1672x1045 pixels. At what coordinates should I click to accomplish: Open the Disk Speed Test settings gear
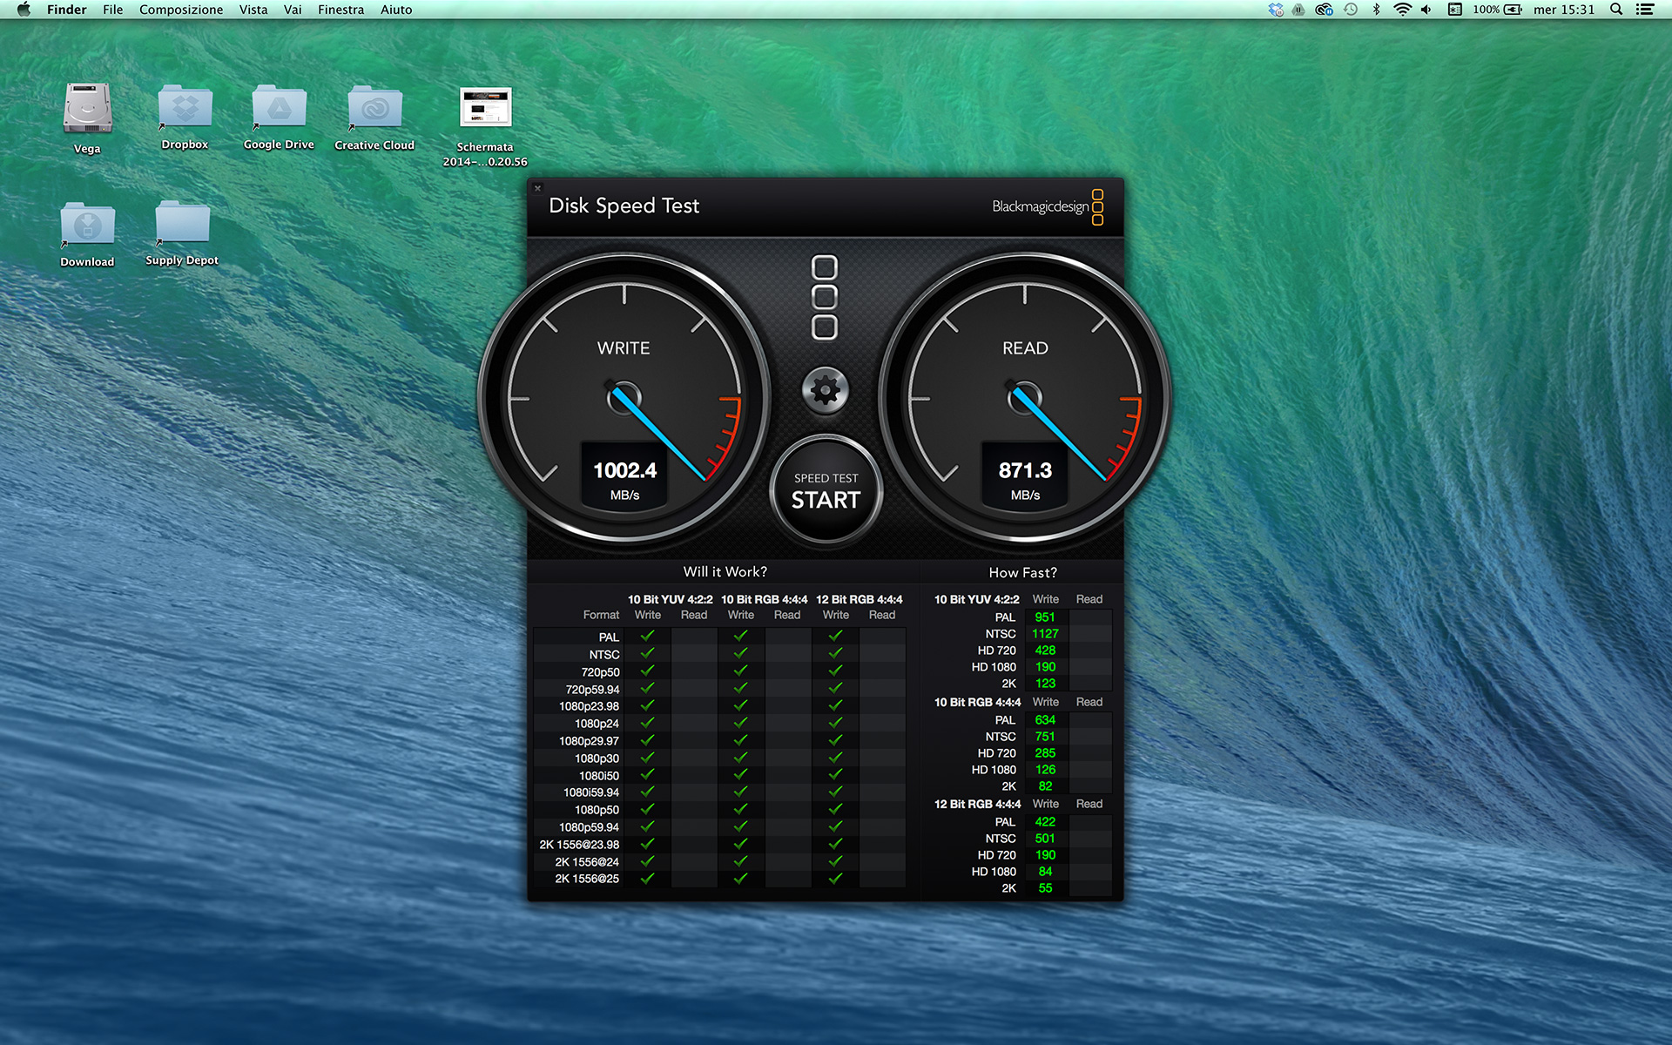(x=825, y=389)
